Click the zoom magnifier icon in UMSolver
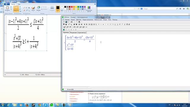The image size is (190, 107). click(x=71, y=24)
